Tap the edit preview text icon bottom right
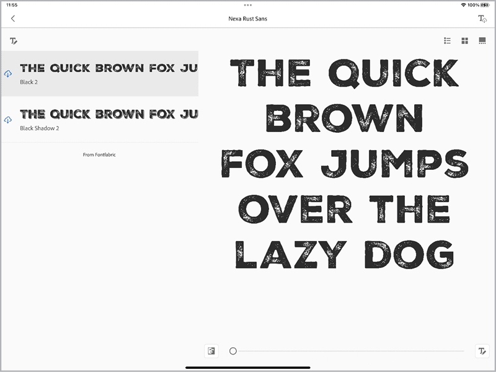 point(482,351)
